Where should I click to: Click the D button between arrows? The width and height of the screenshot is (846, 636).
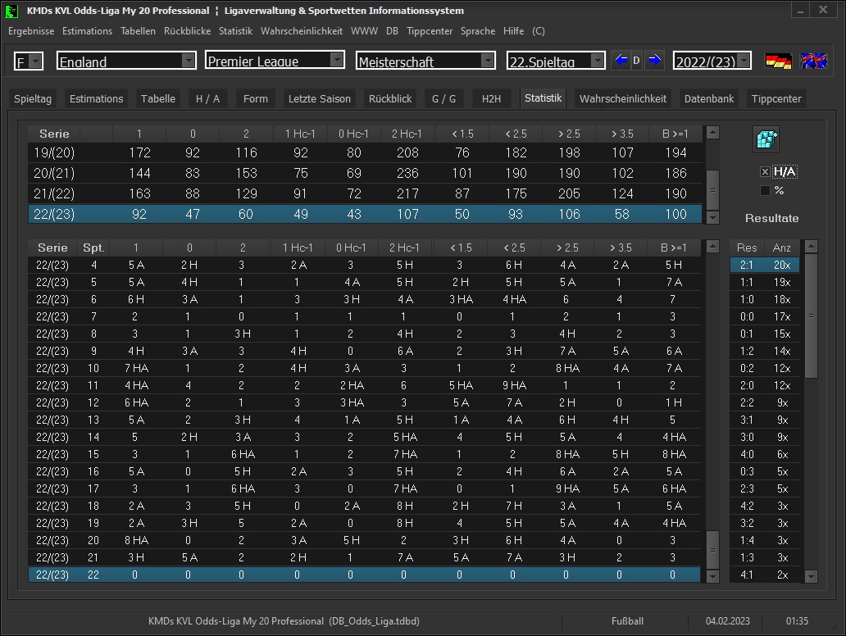pyautogui.click(x=637, y=61)
